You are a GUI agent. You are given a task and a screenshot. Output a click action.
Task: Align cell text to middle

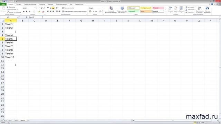pyautogui.click(x=50, y=8)
